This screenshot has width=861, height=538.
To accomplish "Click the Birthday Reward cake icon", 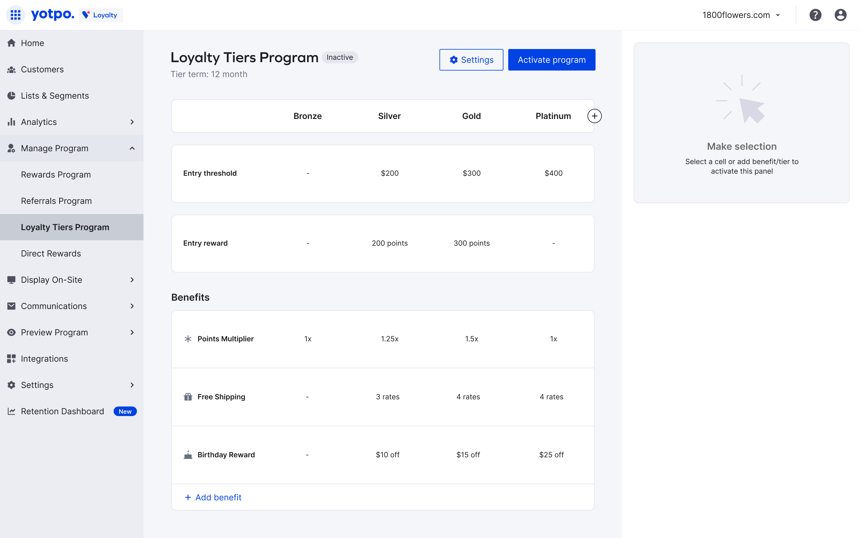I will click(188, 454).
